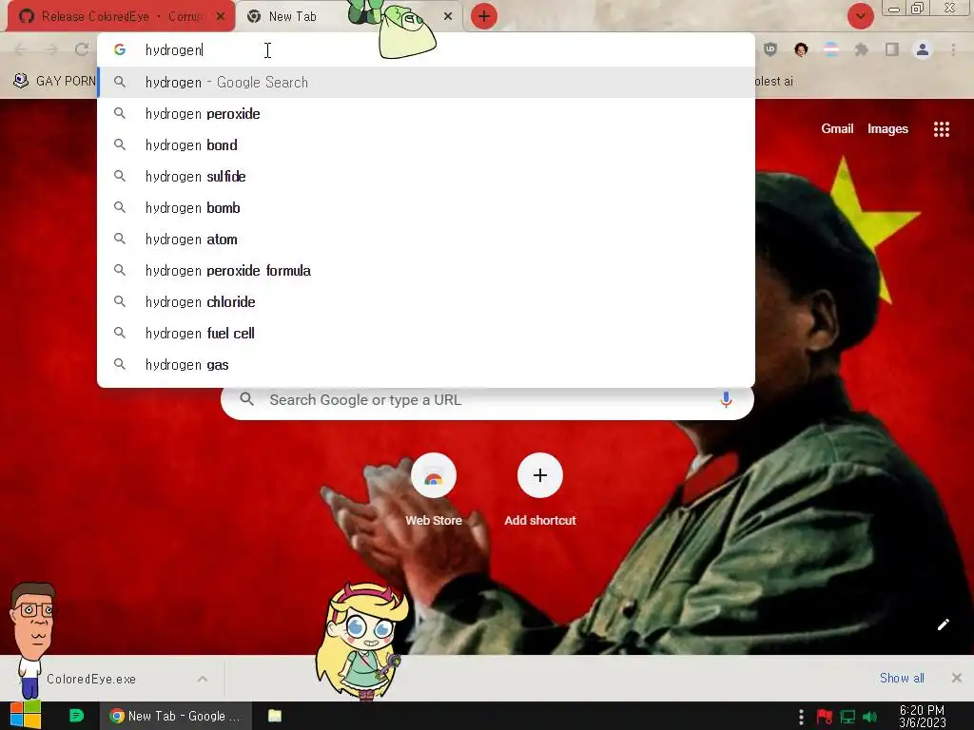Viewport: 974px width, 730px height.
Task: Click the browser reload button
Action: pos(82,49)
